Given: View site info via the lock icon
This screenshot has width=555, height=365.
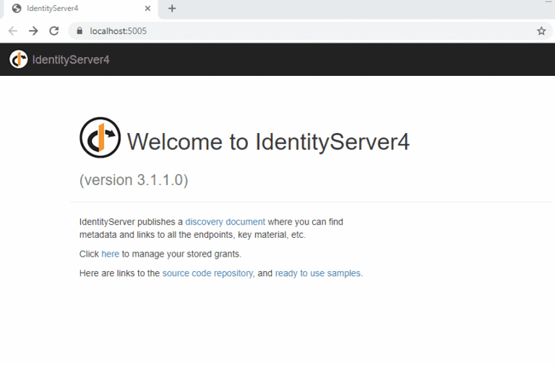Looking at the screenshot, I should [79, 31].
